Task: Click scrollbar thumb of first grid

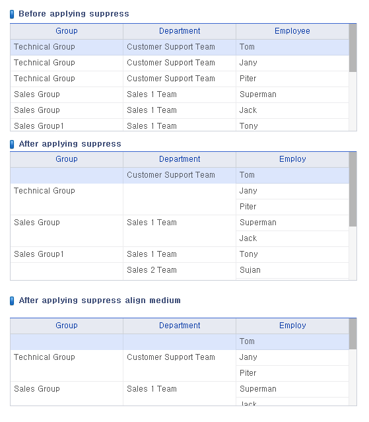Action: tap(352, 48)
